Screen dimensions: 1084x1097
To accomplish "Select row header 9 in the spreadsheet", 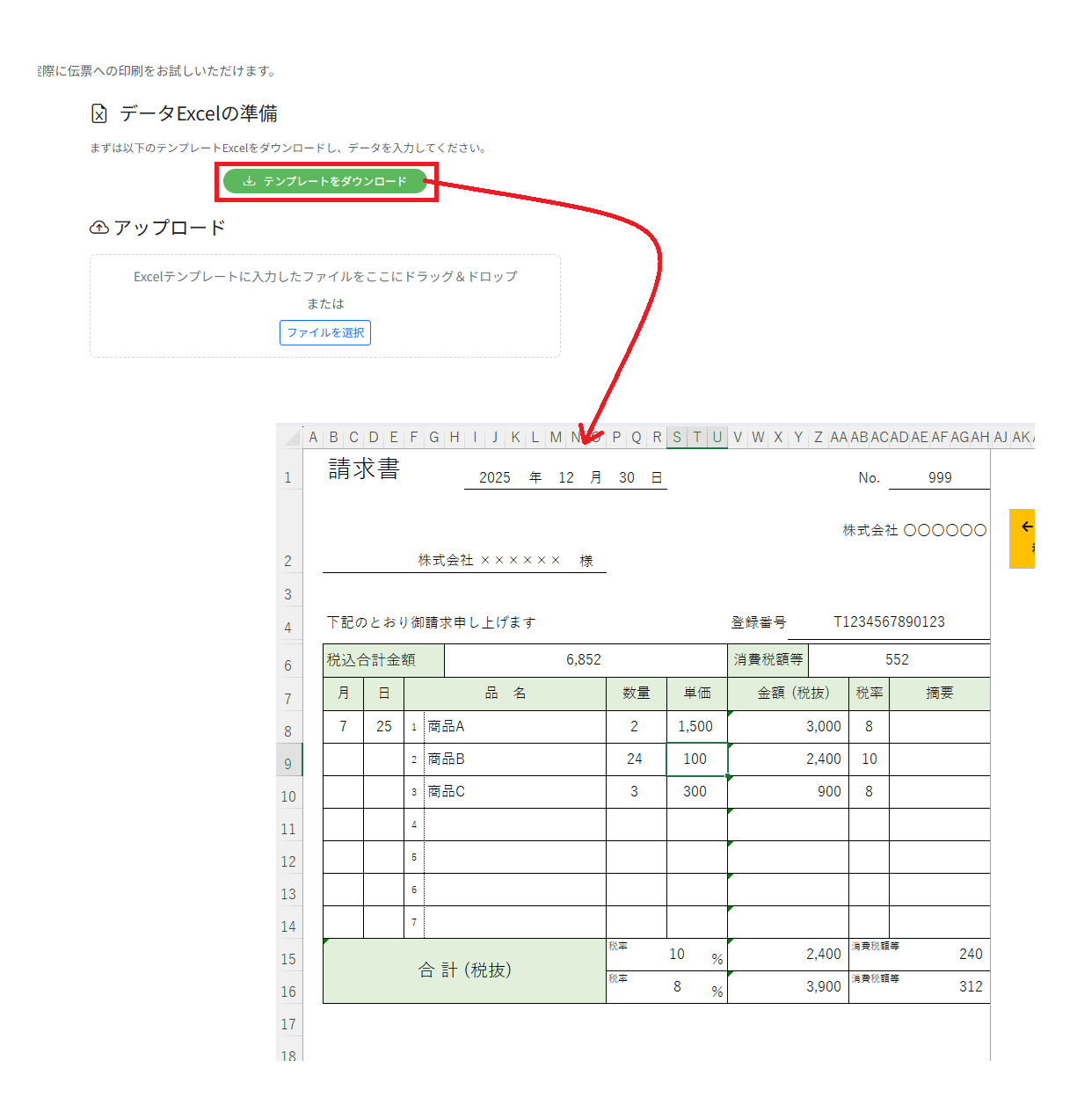I will [288, 764].
